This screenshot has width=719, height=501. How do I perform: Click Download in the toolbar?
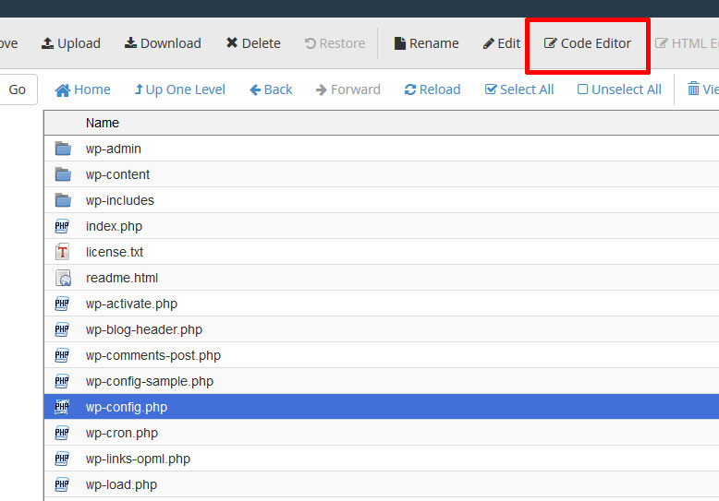[163, 43]
